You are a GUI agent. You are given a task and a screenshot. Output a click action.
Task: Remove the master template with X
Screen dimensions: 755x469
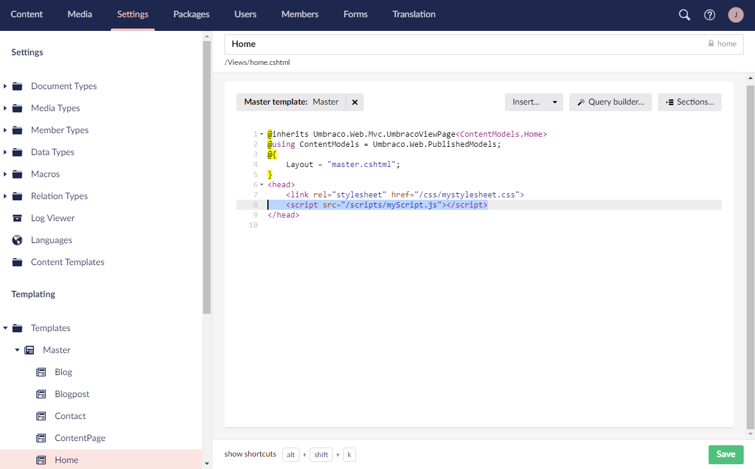355,102
